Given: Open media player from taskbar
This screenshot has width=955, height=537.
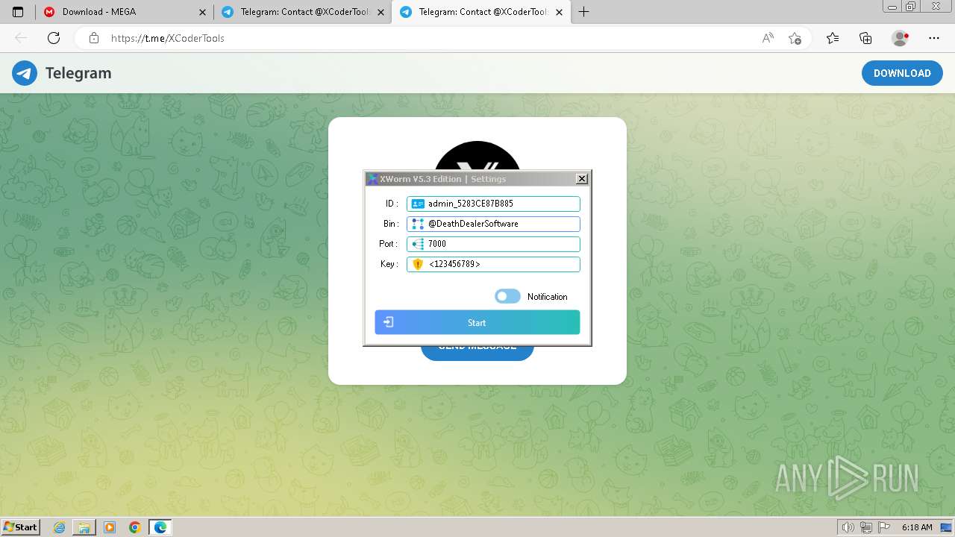Looking at the screenshot, I should 110,527.
